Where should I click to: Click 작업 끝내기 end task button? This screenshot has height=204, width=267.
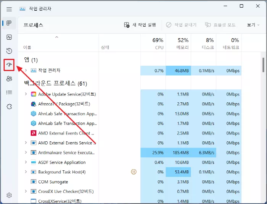click(x=181, y=25)
